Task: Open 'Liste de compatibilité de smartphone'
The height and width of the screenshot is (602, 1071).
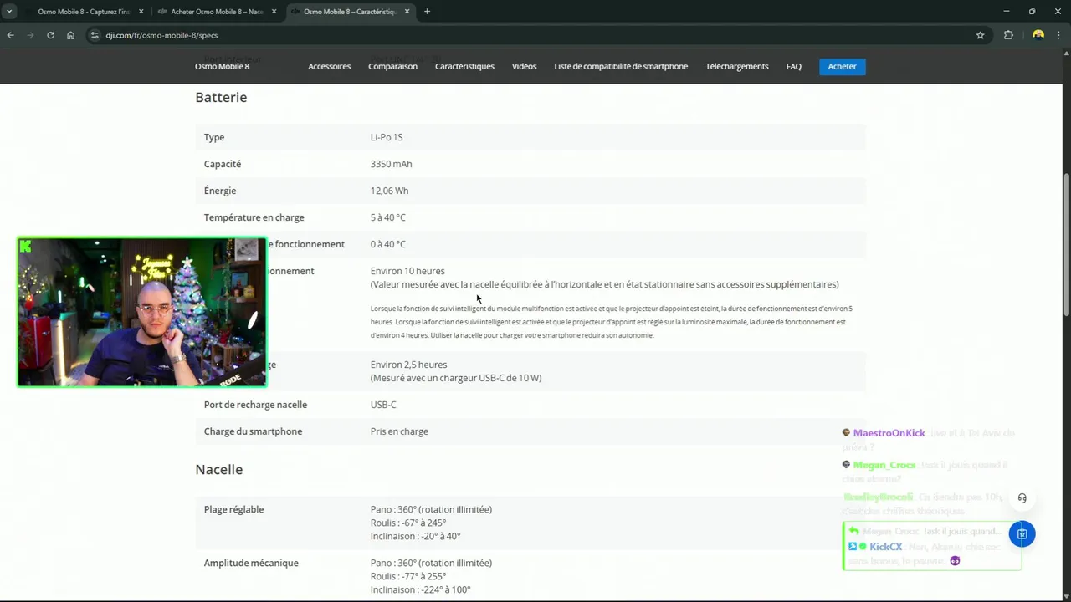Action: coord(621,66)
